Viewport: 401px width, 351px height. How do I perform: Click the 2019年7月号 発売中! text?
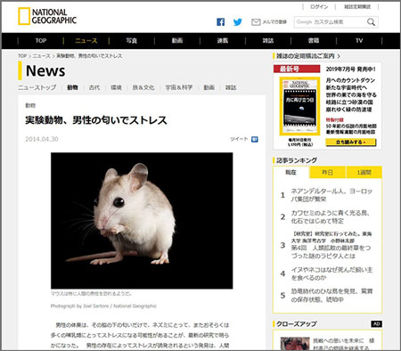point(350,69)
